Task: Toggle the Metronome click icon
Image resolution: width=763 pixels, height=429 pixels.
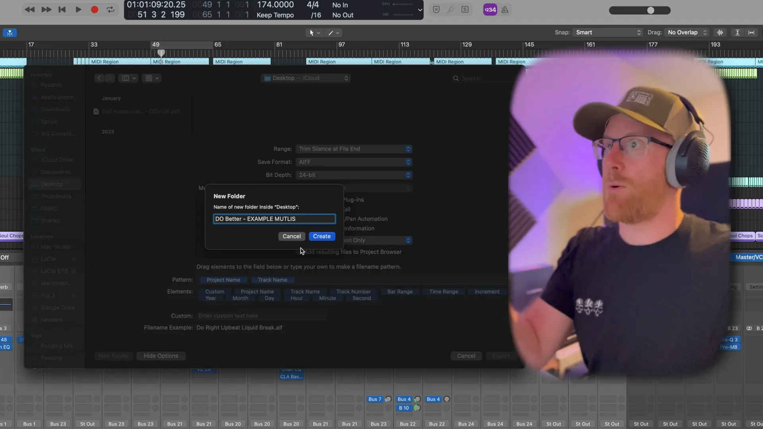Action: click(505, 10)
